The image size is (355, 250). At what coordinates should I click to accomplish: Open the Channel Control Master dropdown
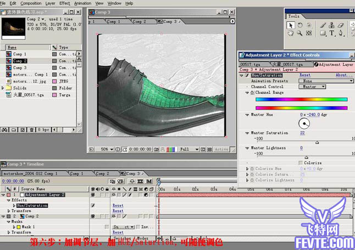pyautogui.click(x=312, y=87)
